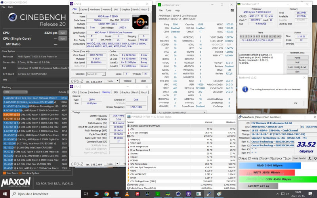Open VLC media player from the taskbar
Image resolution: width=317 pixels, height=198 pixels.
127,194
